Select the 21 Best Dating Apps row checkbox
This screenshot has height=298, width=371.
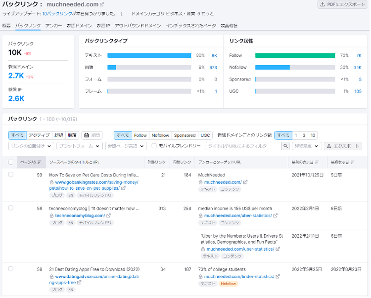pos(11,269)
